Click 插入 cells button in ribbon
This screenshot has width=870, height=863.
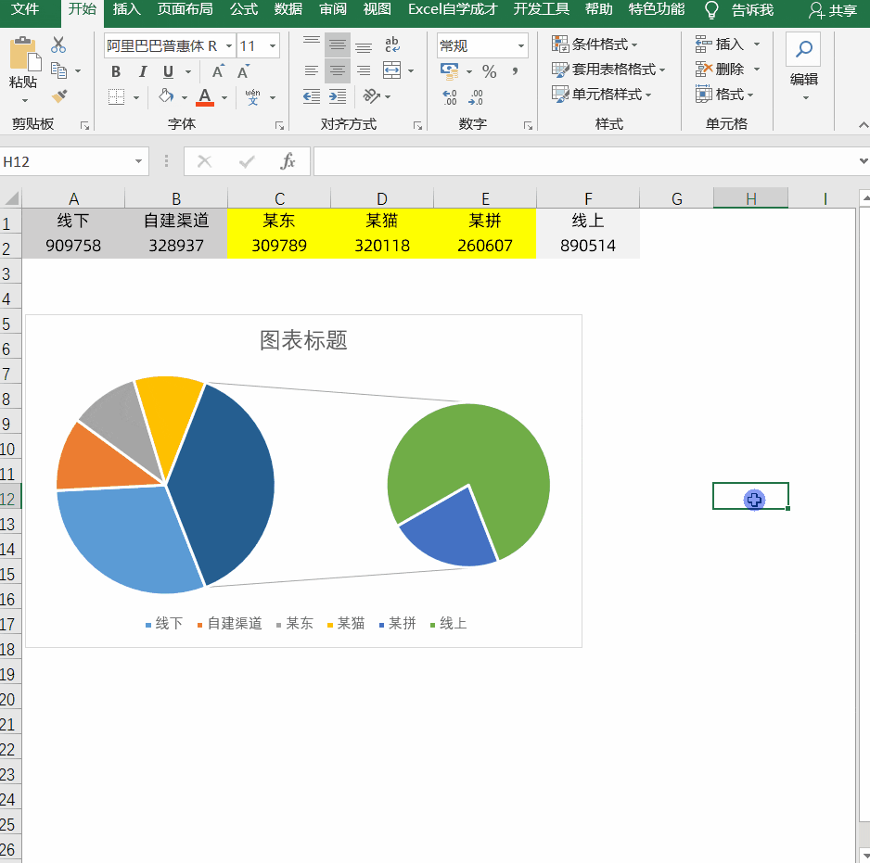pyautogui.click(x=719, y=44)
